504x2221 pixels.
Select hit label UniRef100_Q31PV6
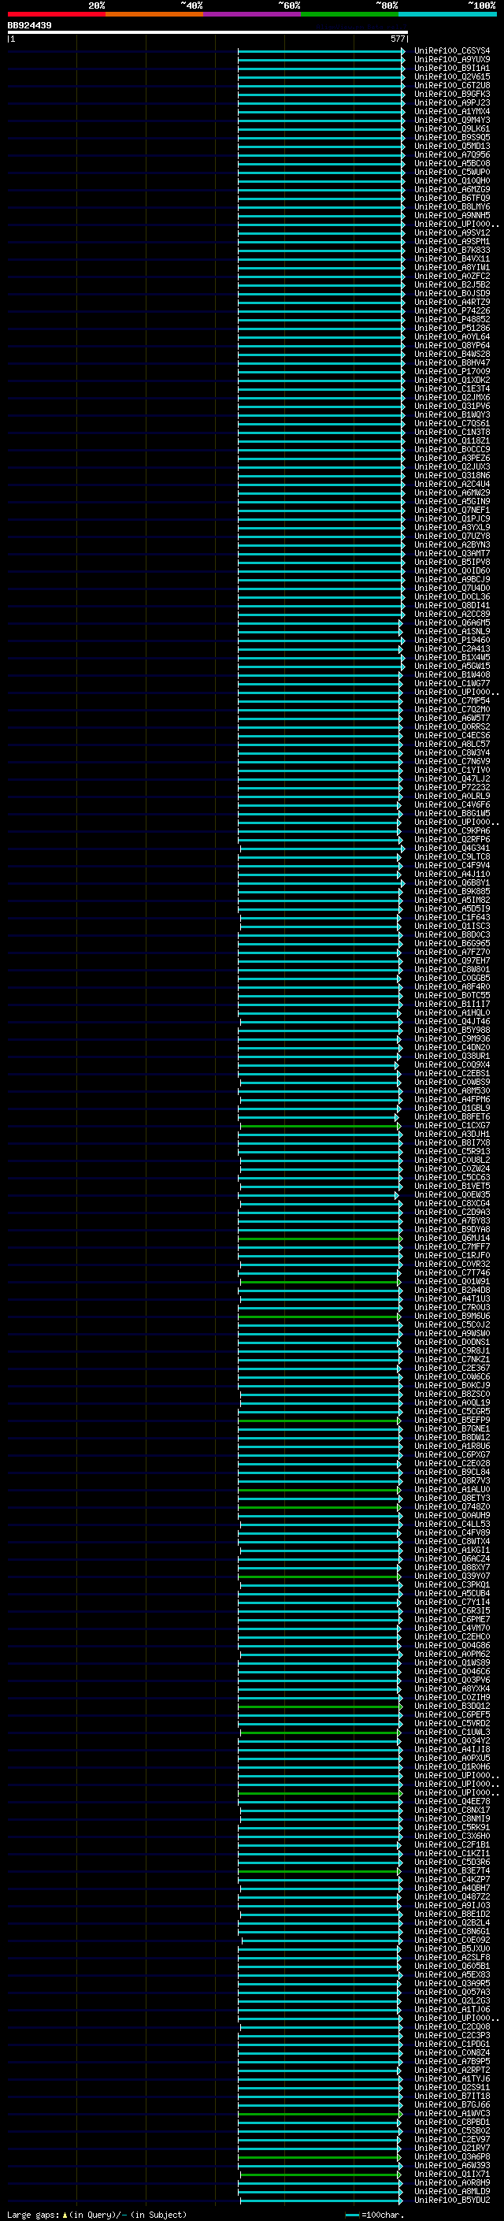pos(452,406)
